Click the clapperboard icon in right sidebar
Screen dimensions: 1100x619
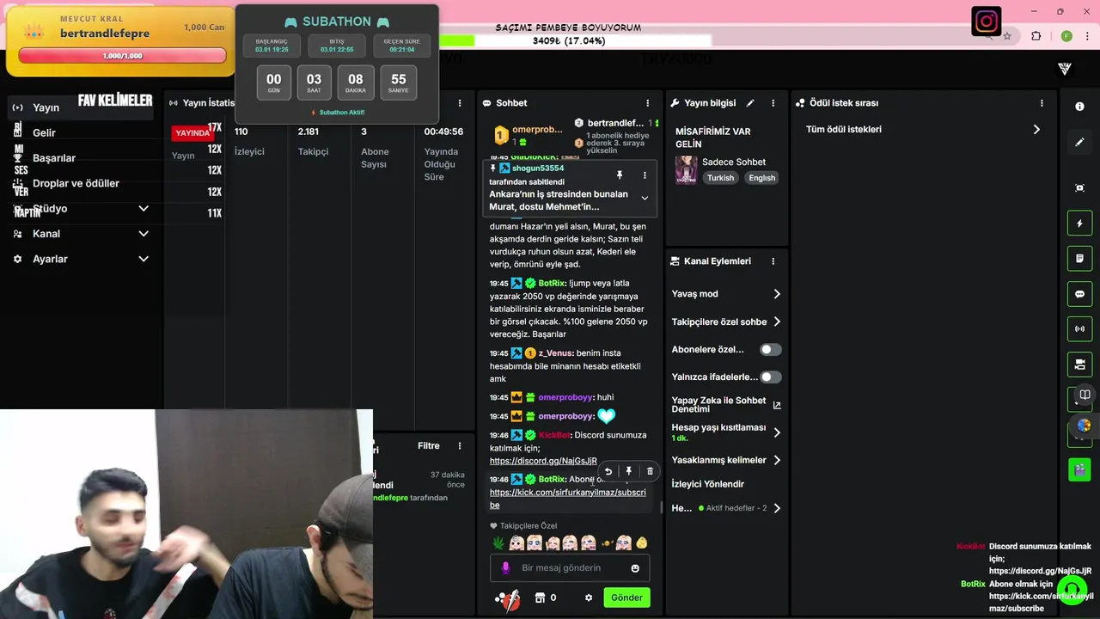[x=1080, y=469]
